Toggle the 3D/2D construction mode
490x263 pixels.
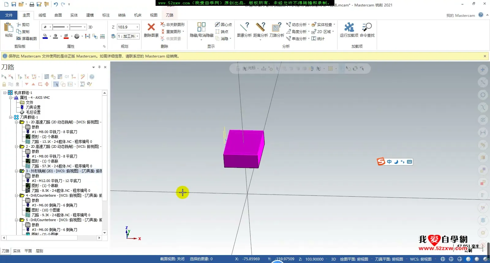click(x=90, y=27)
